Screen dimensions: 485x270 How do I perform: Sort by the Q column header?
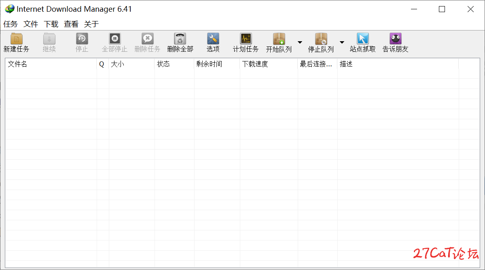(103, 64)
